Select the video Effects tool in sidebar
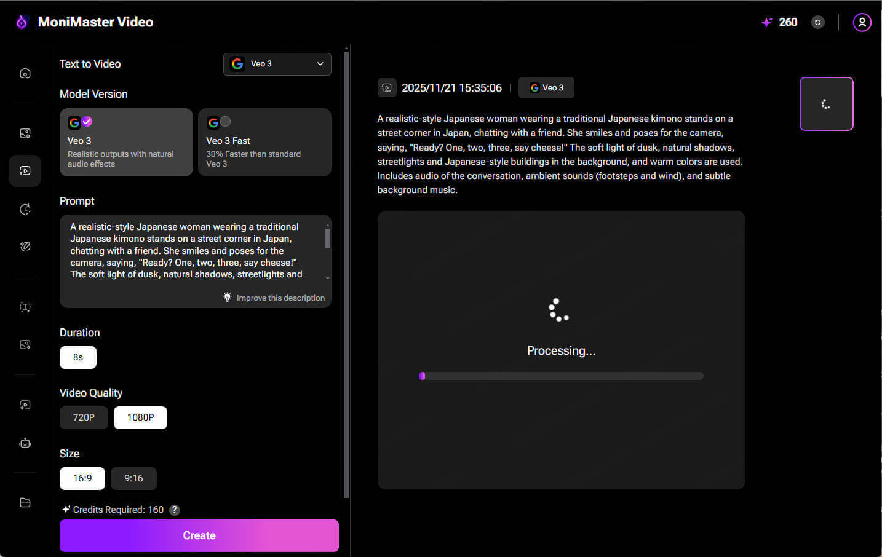Image resolution: width=882 pixels, height=557 pixels. [25, 246]
